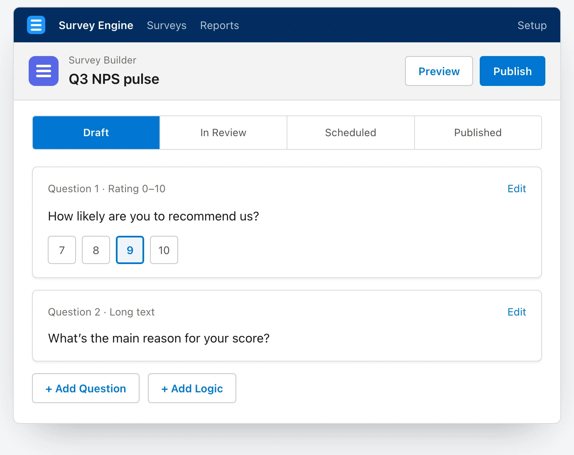Click the 'Survey Builder' breadcrumb label

pos(103,60)
